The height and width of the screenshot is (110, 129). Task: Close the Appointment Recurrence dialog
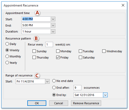click(x=123, y=5)
